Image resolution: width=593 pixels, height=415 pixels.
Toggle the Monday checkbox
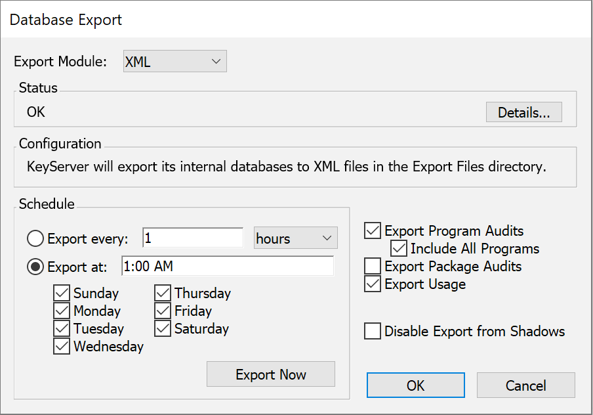[x=62, y=311]
